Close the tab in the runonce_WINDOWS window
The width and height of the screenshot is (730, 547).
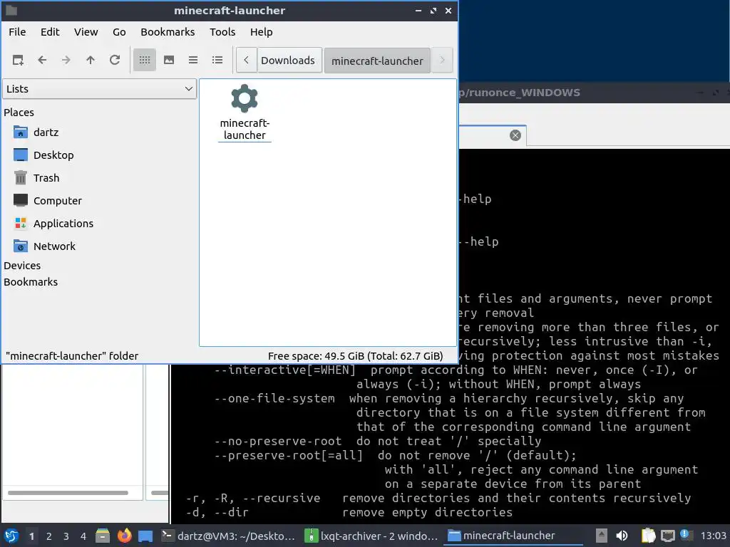515,135
